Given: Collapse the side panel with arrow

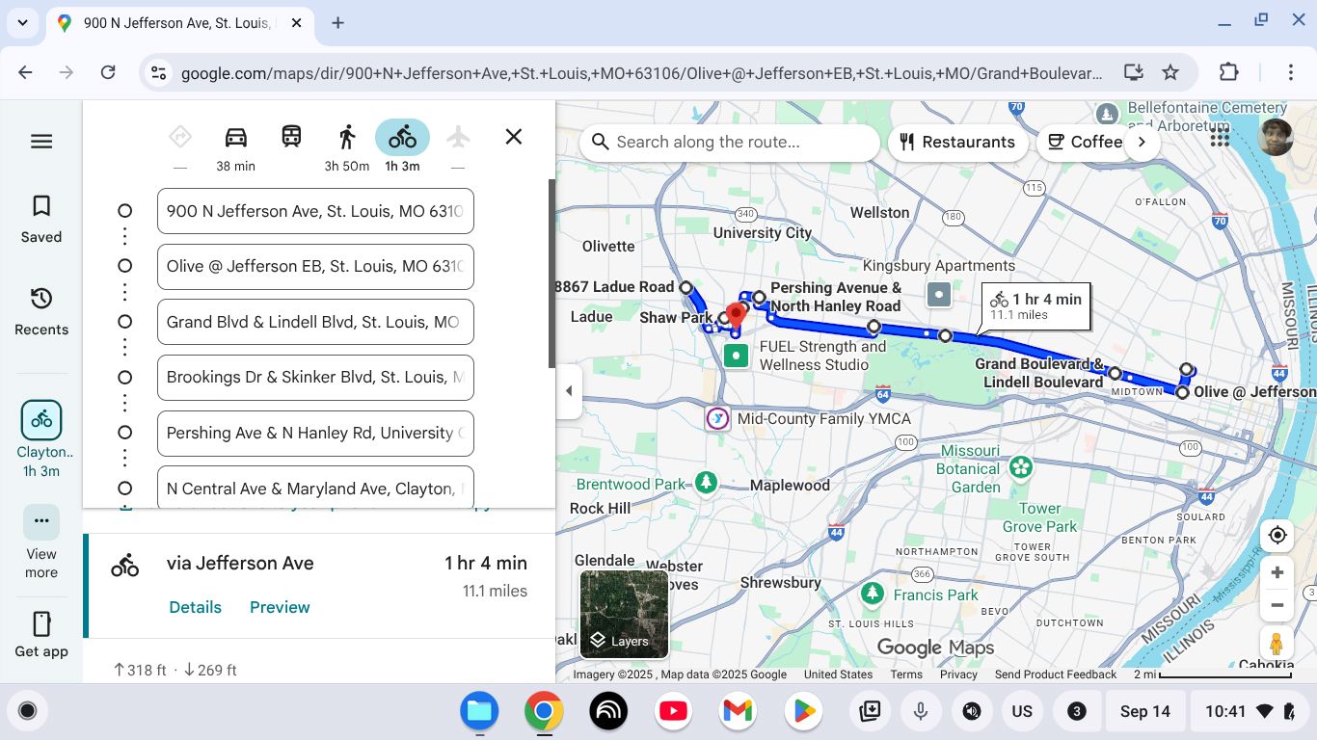Looking at the screenshot, I should coord(569,391).
